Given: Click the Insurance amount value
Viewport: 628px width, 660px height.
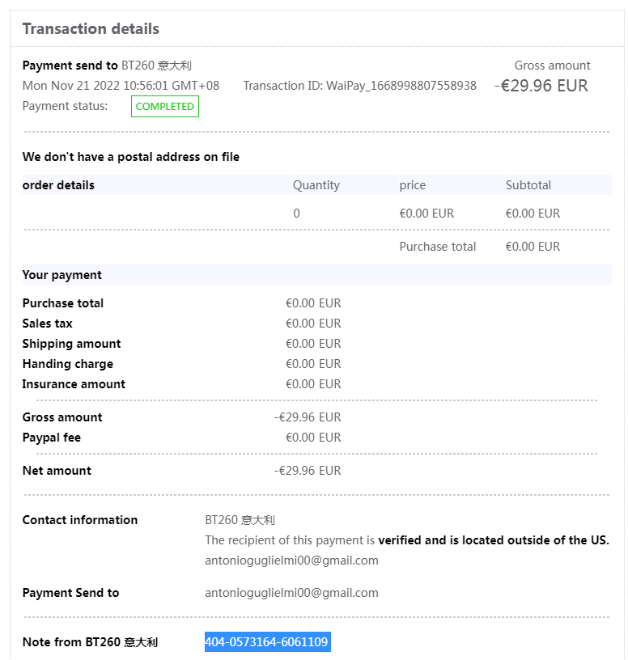Looking at the screenshot, I should pos(313,384).
